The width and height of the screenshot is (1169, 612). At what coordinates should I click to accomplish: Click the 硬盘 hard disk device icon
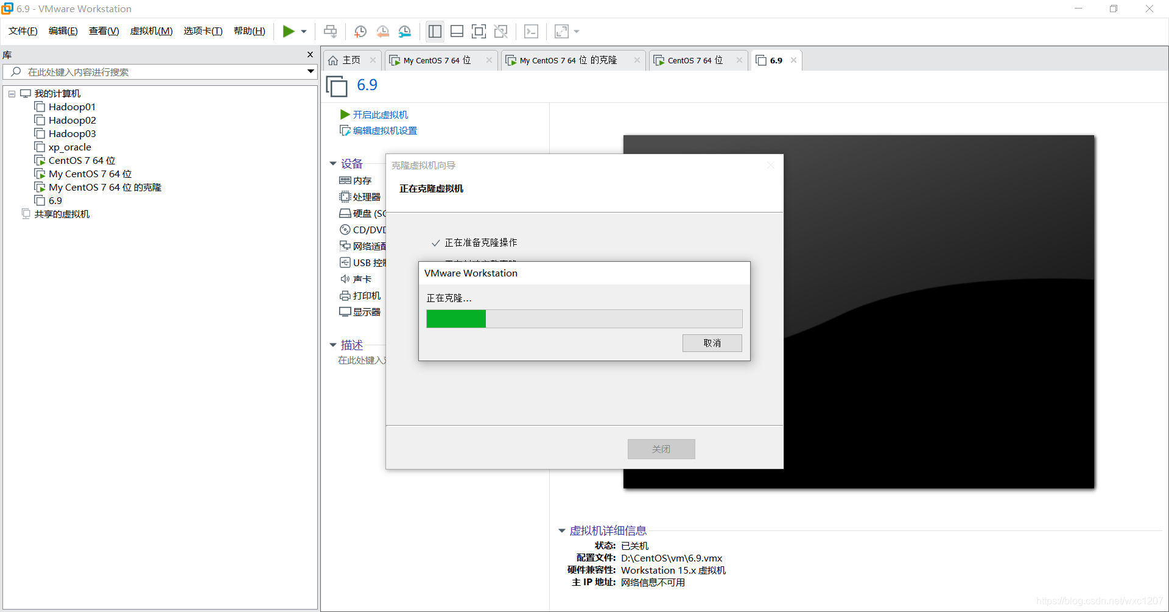click(345, 213)
